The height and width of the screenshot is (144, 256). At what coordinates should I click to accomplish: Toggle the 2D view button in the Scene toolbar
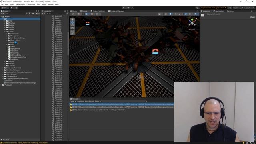click(x=166, y=14)
